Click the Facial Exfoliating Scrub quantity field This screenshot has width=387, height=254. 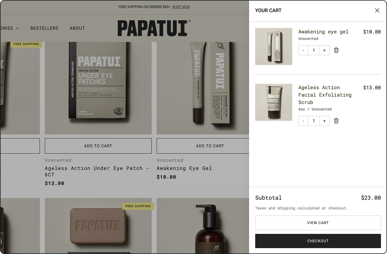pyautogui.click(x=314, y=121)
